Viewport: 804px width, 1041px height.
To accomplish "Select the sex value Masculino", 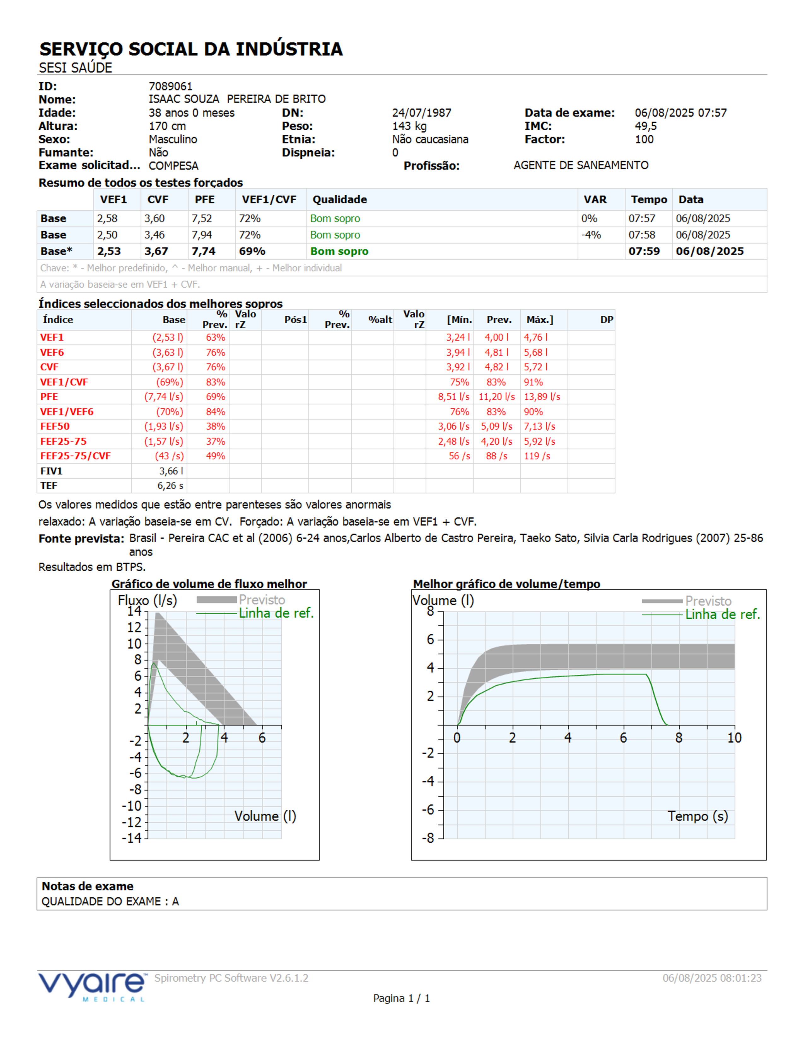I will click(173, 140).
